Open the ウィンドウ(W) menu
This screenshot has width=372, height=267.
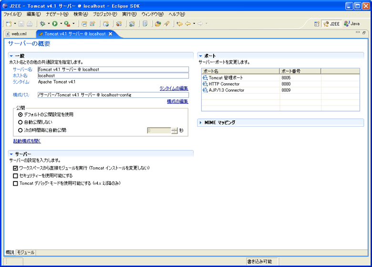(153, 14)
